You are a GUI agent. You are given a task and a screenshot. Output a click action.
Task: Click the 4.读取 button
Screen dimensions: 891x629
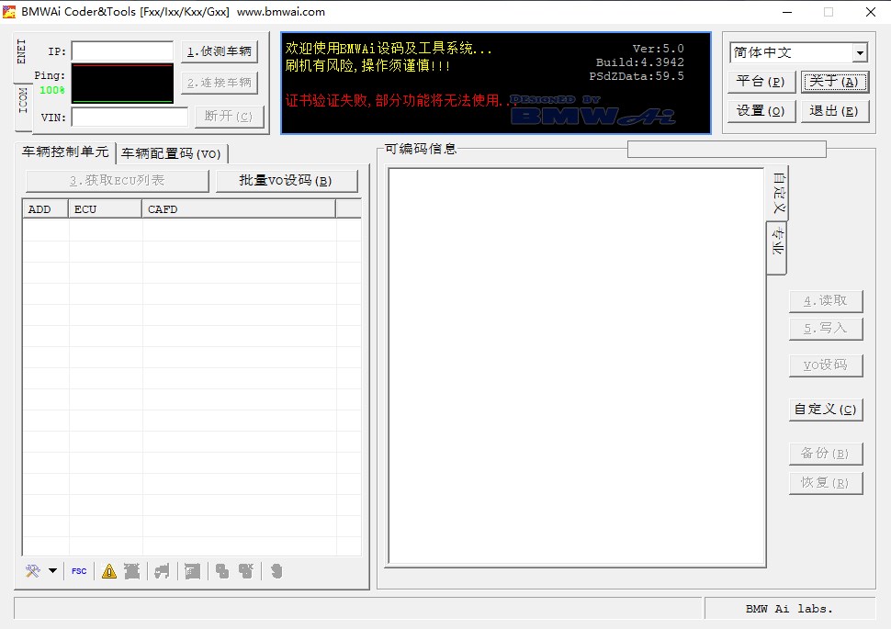[x=826, y=301]
